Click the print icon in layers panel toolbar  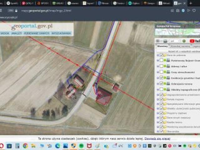click(165, 41)
